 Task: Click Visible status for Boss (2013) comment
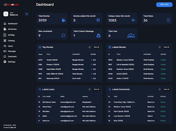(163, 121)
